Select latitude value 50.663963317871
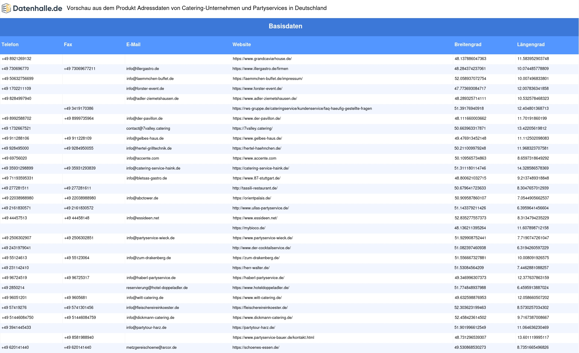Viewport: 579px width, 353px height. click(x=470, y=129)
